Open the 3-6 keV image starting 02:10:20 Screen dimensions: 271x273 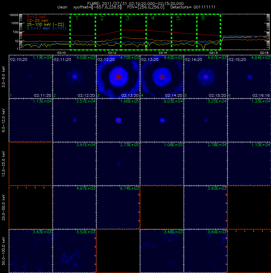pyautogui.click(x=31, y=77)
